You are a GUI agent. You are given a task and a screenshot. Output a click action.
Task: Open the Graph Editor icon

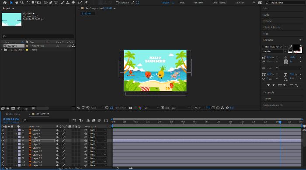click(x=106, y=121)
